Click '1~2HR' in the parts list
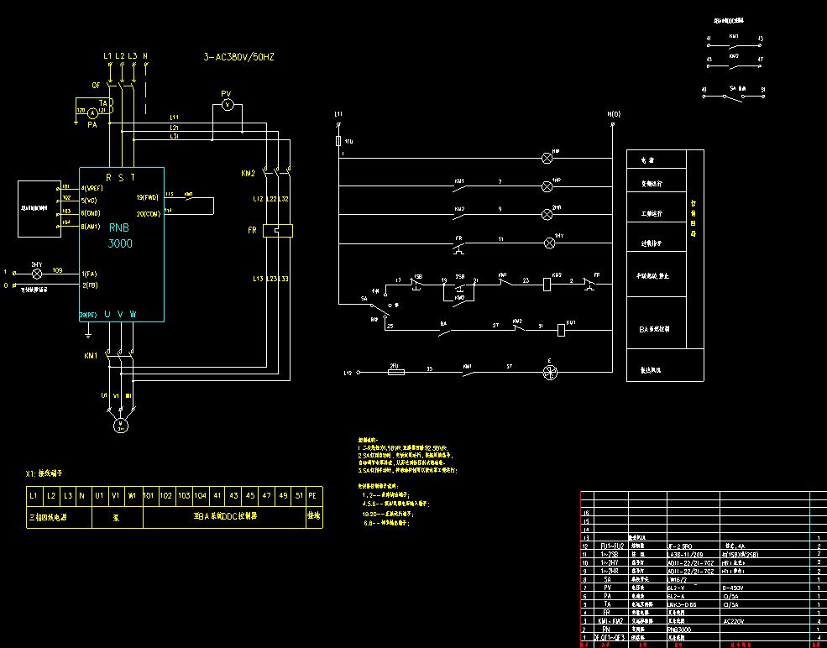This screenshot has height=648, width=827. 611,571
